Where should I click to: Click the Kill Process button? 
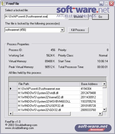tap(78, 30)
